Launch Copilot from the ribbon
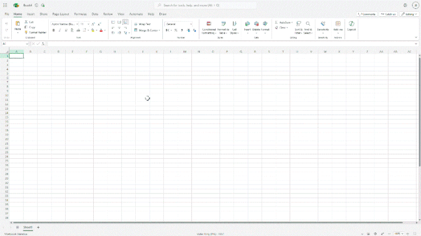Image resolution: width=421 pixels, height=236 pixels. click(x=351, y=26)
